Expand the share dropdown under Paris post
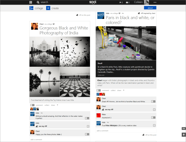 coord(124,90)
